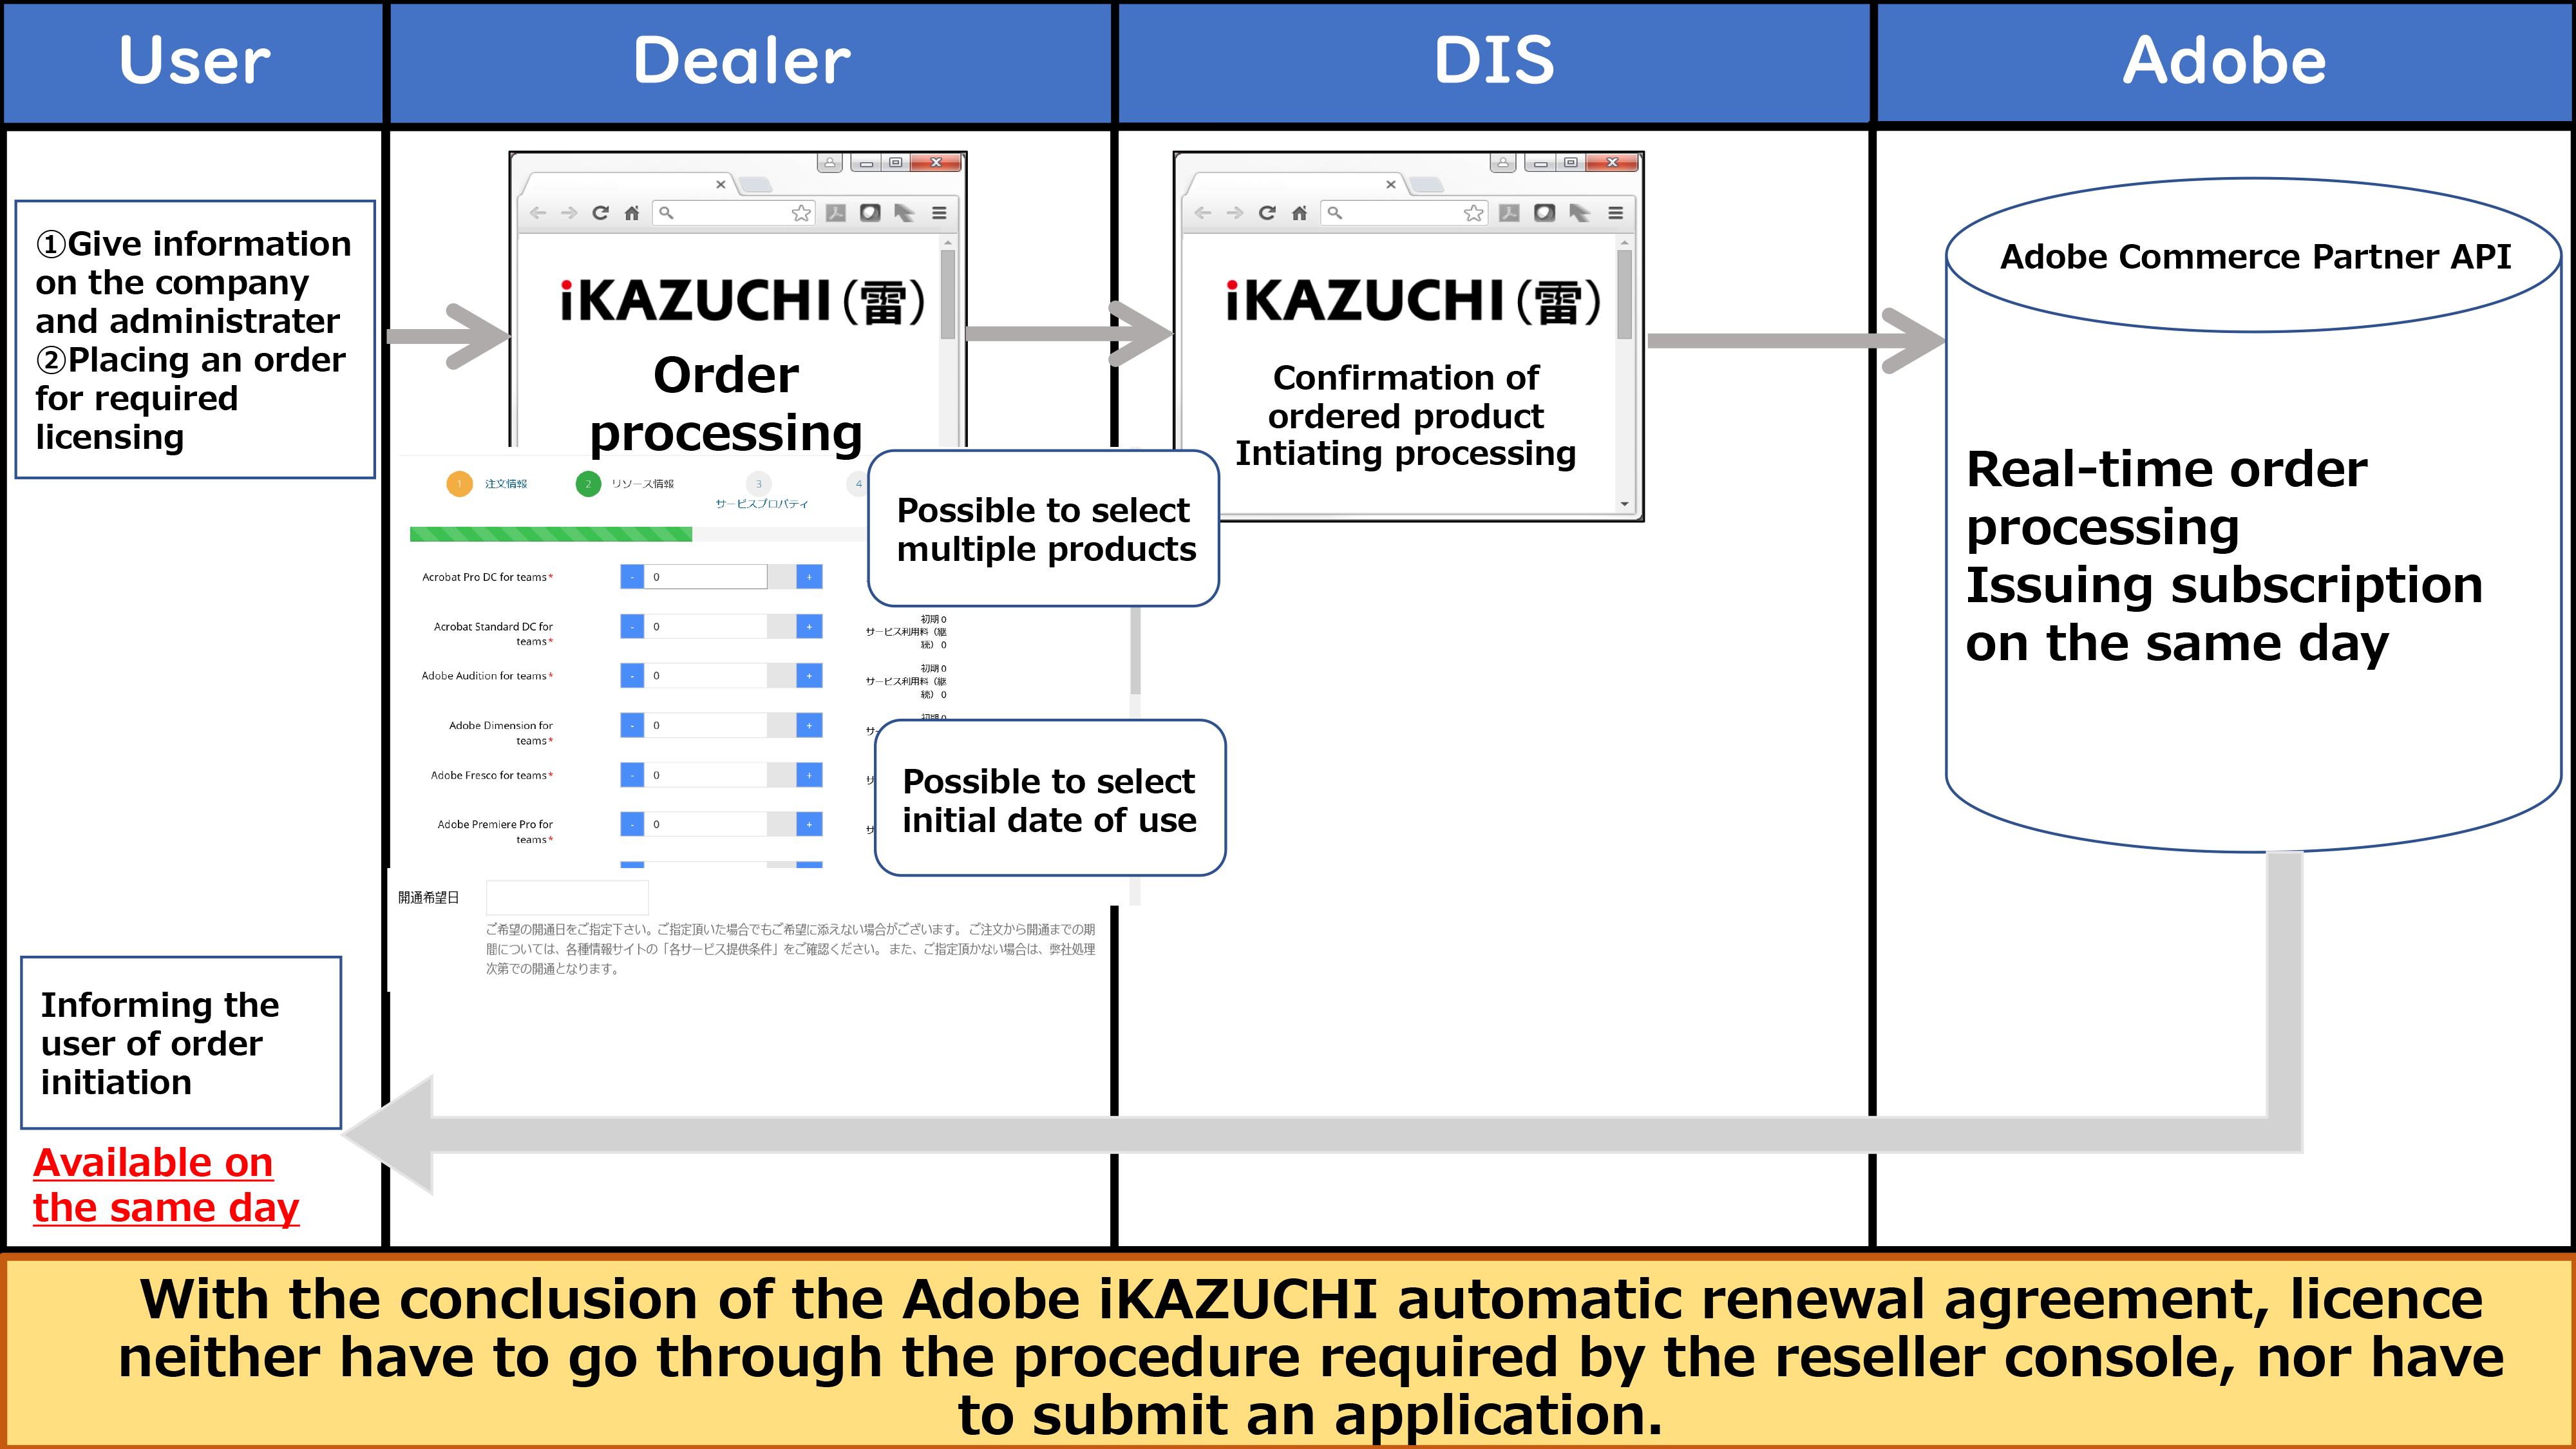2576x1449 pixels.
Task: Click Adobe Premiere Pro quantity field
Action: 706,824
